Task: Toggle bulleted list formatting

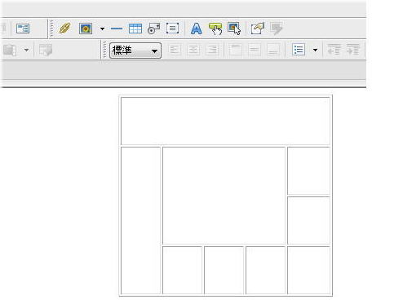Action: pos(299,50)
